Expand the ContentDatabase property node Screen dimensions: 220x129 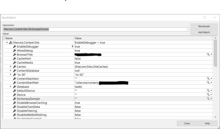11,71
